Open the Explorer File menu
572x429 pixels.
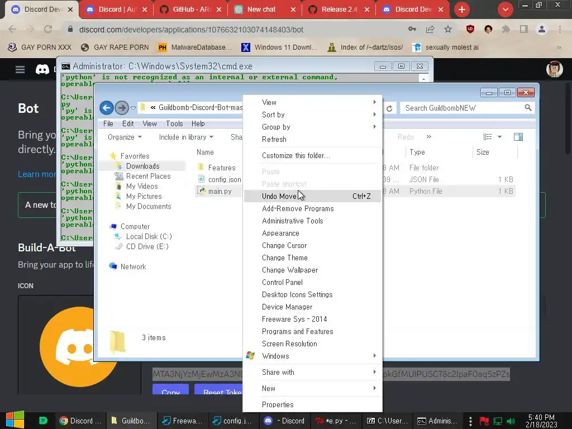tap(108, 123)
